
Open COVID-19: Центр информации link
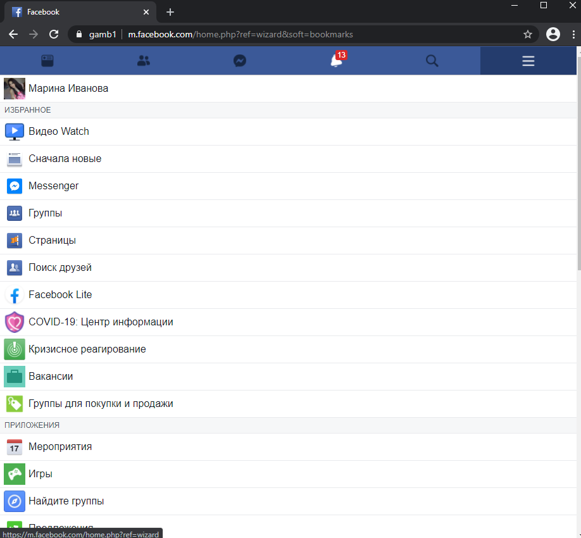pos(288,322)
